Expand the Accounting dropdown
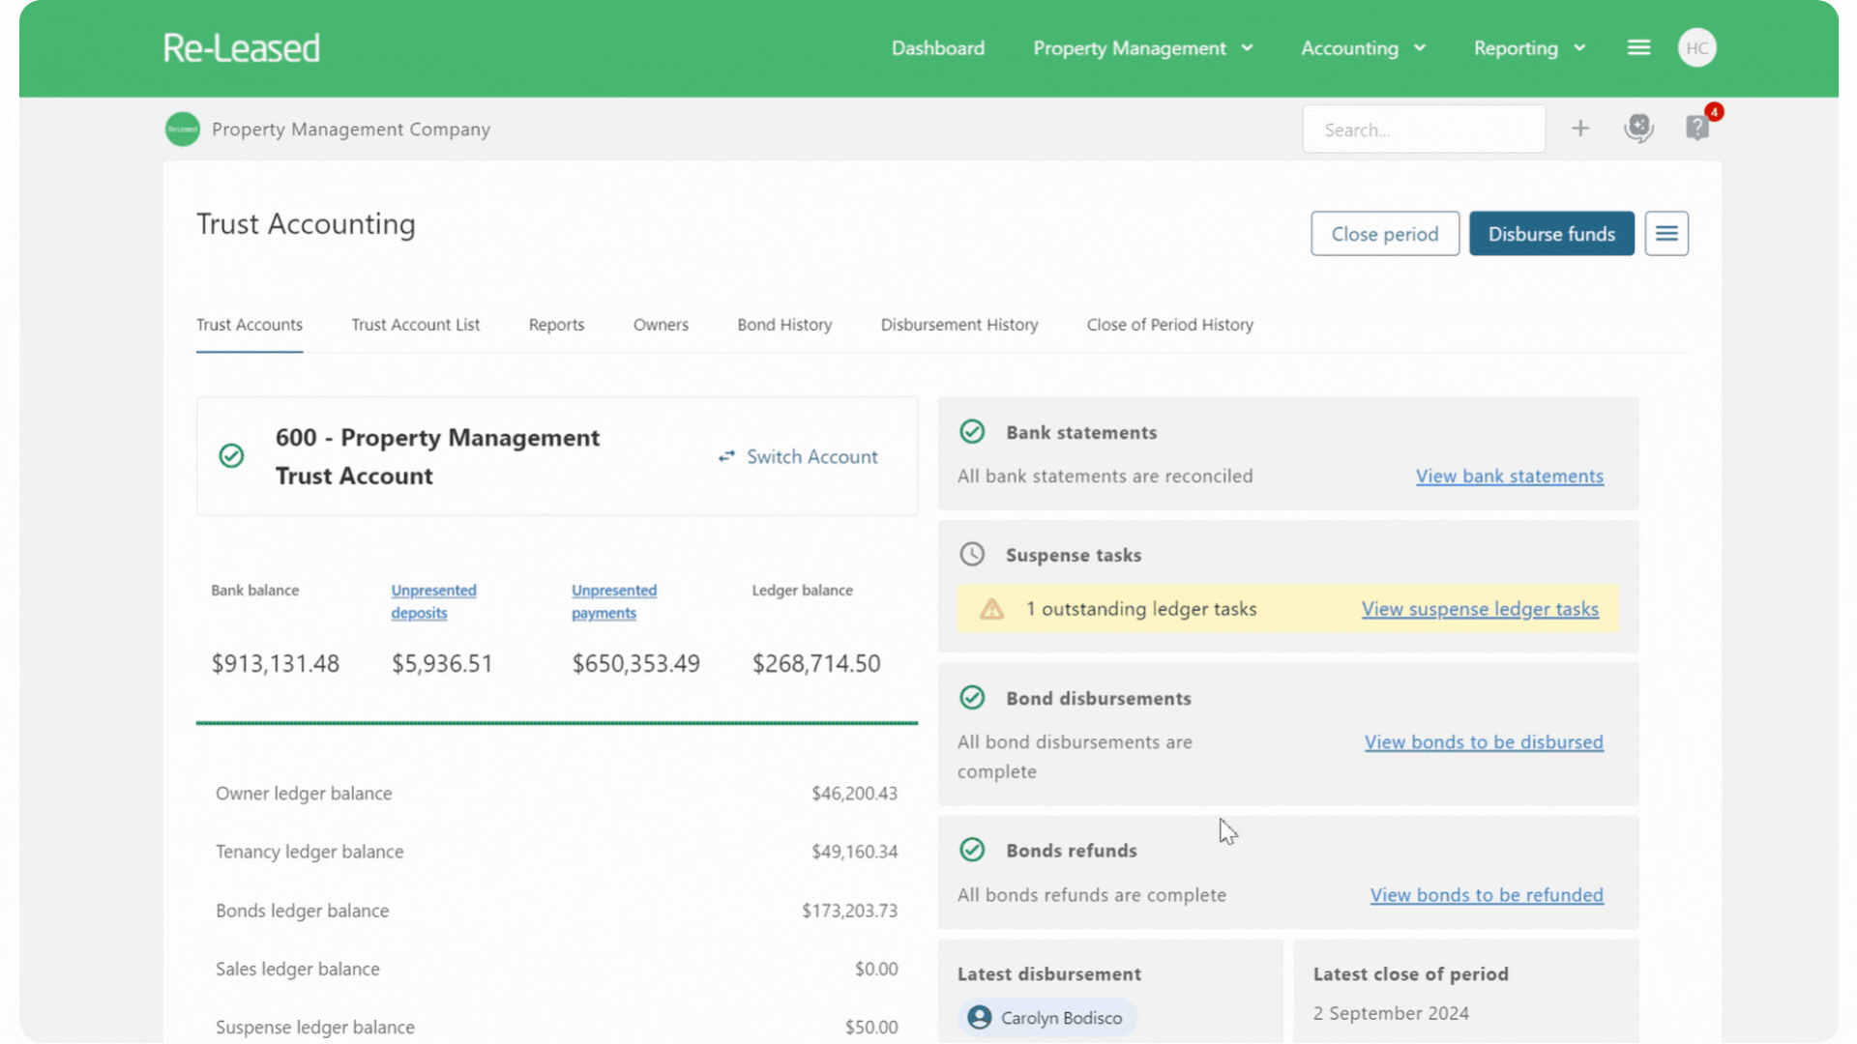The height and width of the screenshot is (1044, 1857). (x=1363, y=47)
